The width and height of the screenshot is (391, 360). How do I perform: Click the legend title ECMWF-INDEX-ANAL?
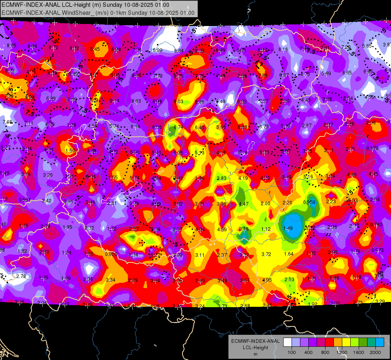click(x=256, y=341)
